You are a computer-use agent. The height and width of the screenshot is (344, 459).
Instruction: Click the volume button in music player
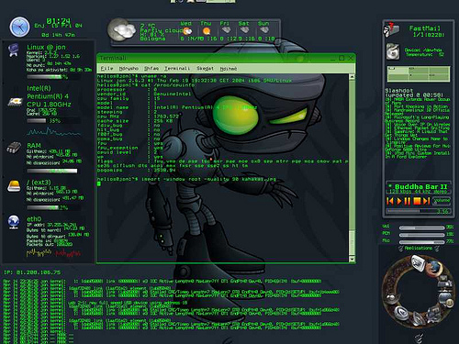click(442, 201)
